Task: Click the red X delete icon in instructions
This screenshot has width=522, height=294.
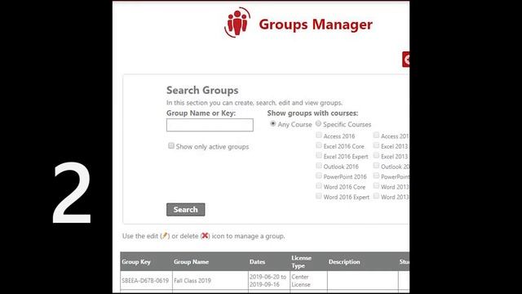Action: click(x=205, y=236)
